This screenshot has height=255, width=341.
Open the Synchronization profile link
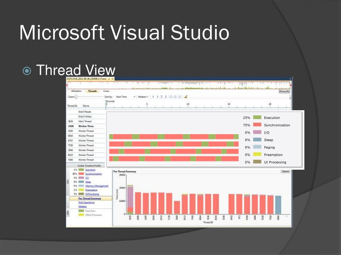click(94, 174)
